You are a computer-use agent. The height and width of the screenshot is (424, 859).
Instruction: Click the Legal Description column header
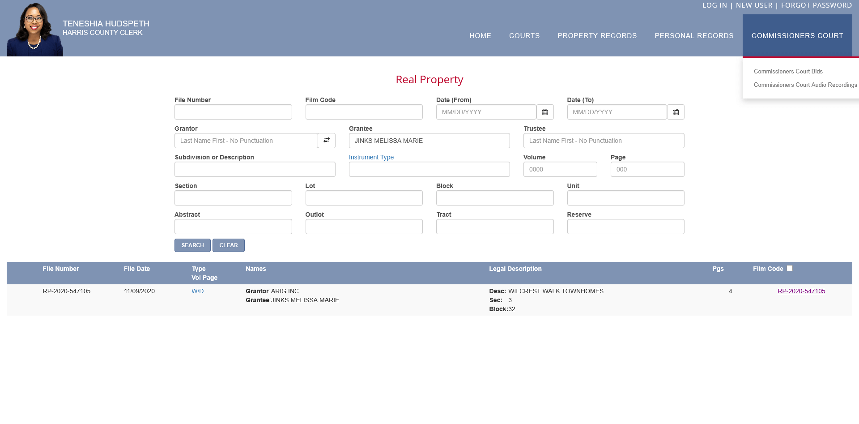click(515, 269)
